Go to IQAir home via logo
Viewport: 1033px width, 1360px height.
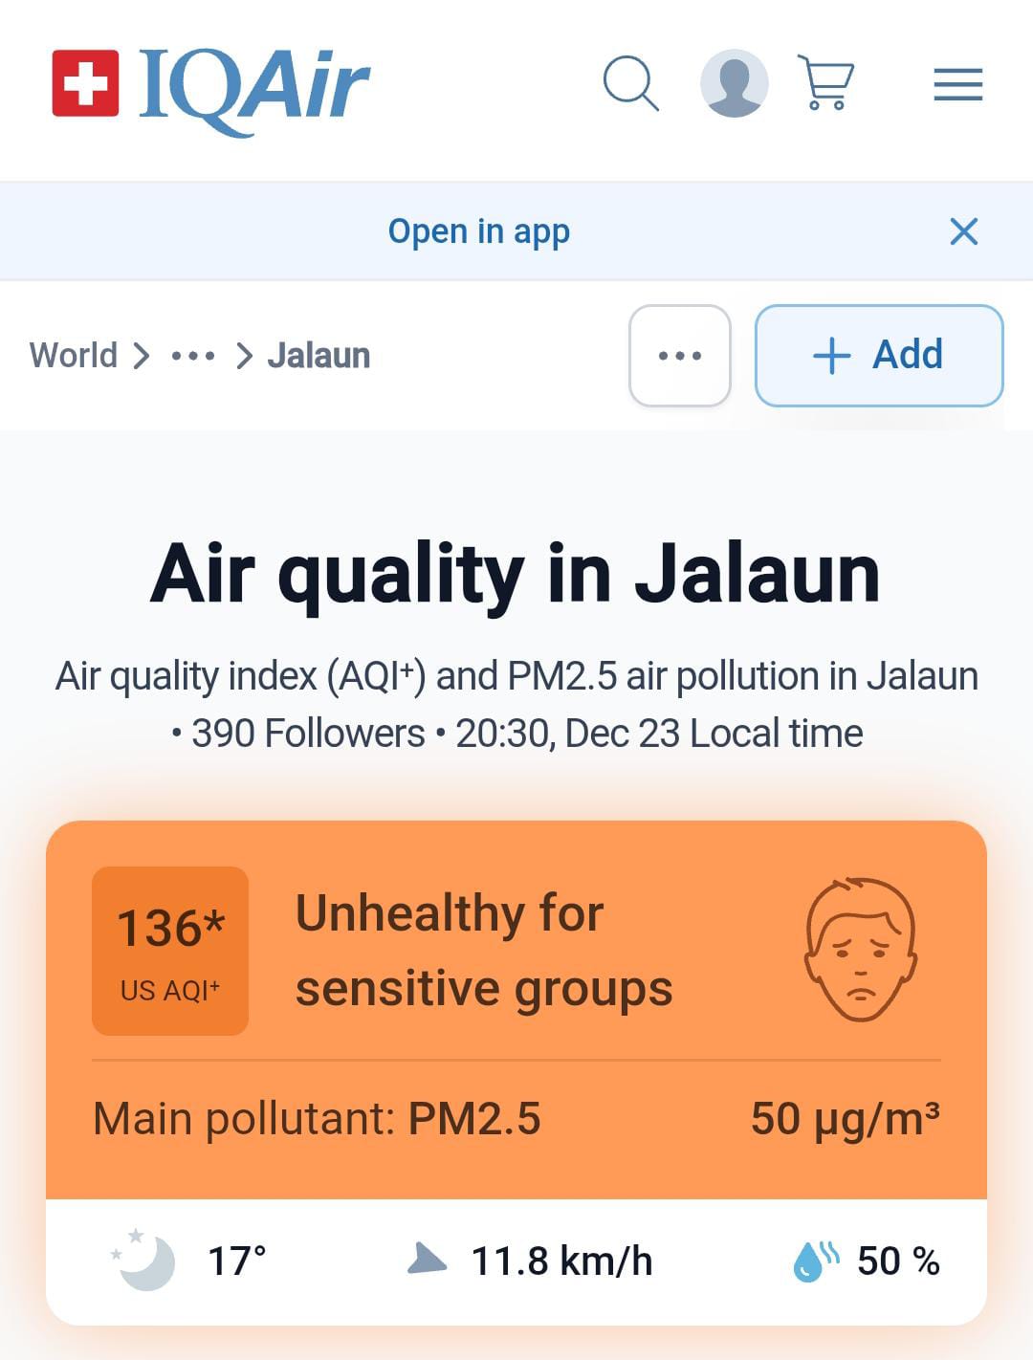coord(211,86)
